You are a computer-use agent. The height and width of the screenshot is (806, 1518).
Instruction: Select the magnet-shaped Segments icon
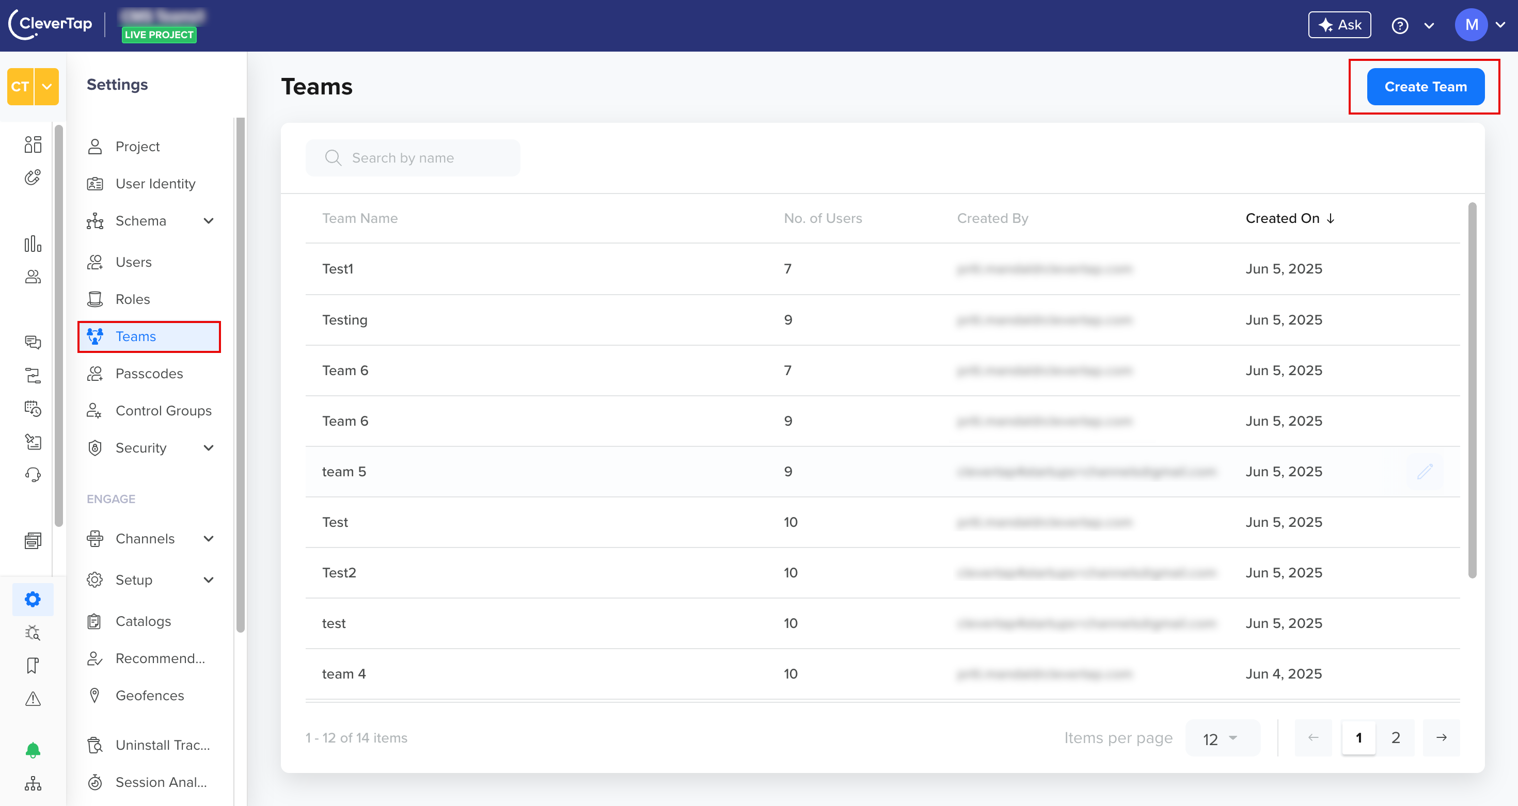coord(33,177)
